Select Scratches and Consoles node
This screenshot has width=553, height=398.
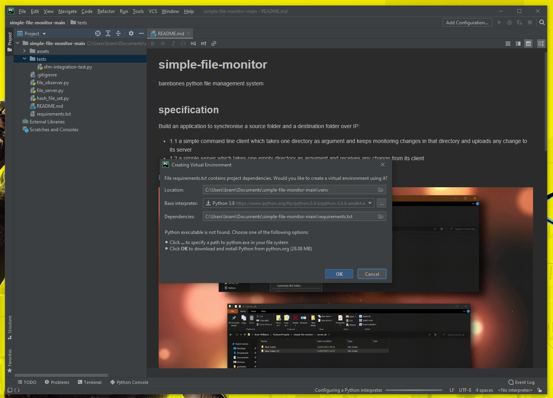click(x=51, y=130)
